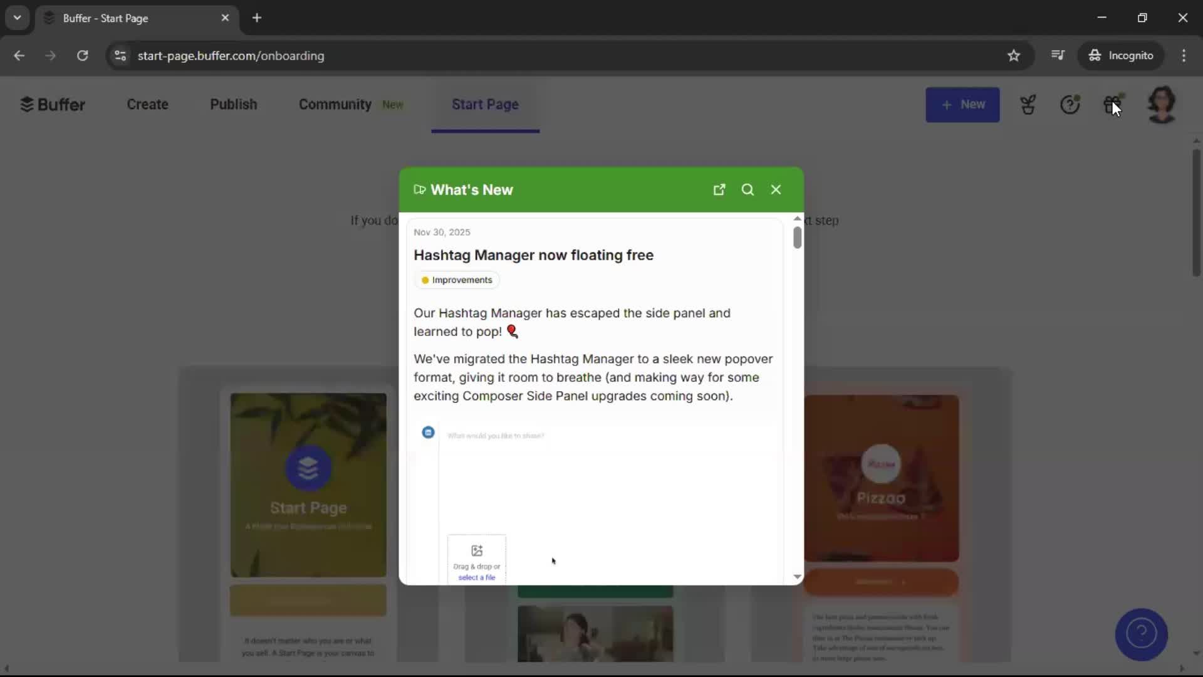Click the Buffer logo

tap(53, 104)
